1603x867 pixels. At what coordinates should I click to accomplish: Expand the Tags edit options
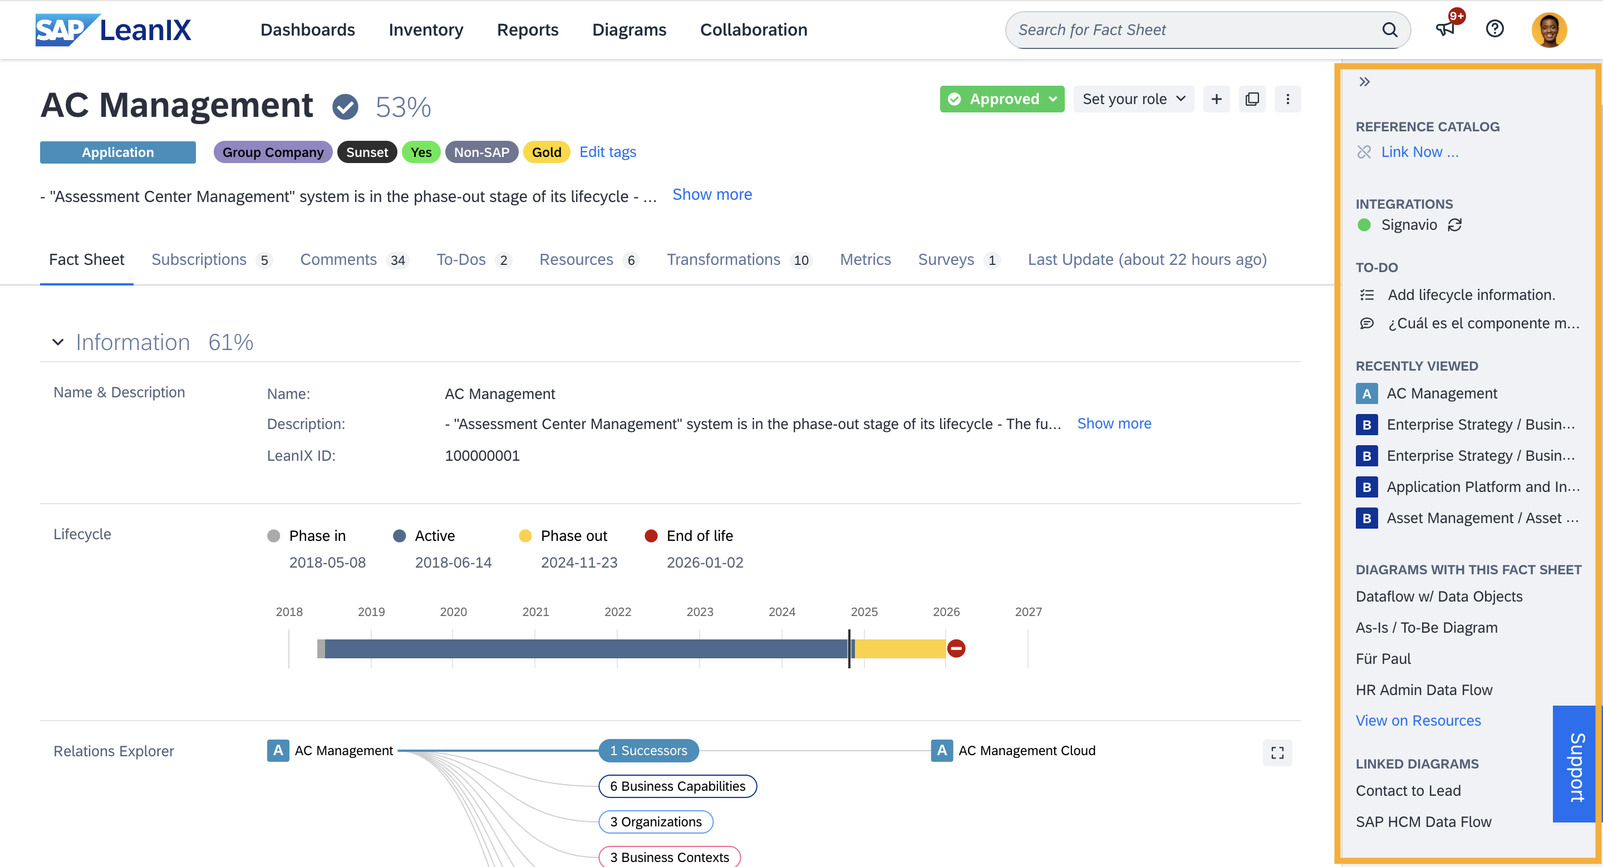click(607, 151)
